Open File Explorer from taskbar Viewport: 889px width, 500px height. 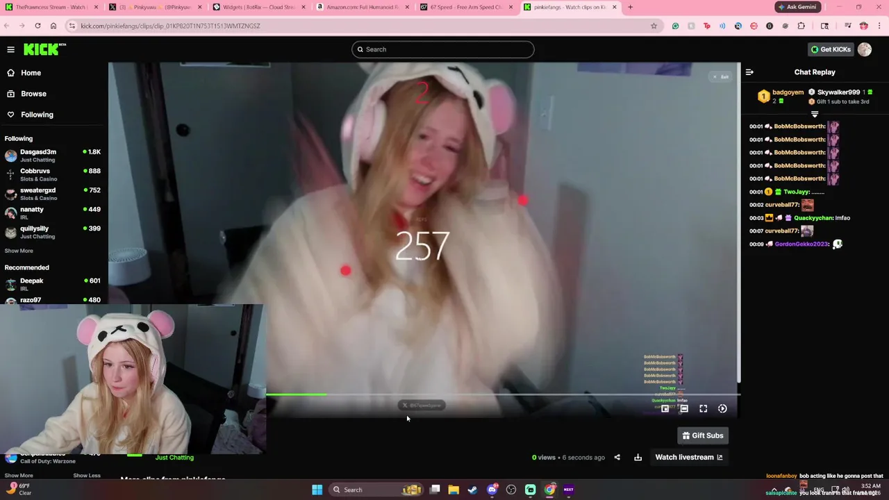pos(454,490)
